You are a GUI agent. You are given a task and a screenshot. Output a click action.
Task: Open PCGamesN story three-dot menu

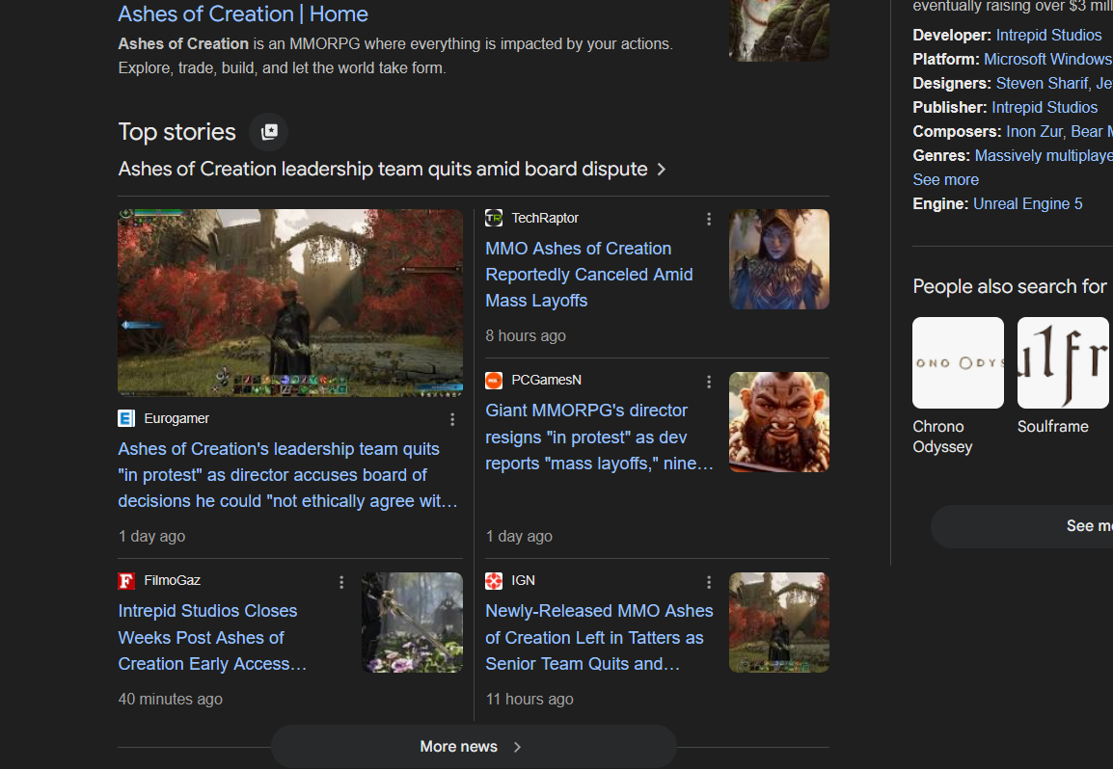tap(708, 383)
